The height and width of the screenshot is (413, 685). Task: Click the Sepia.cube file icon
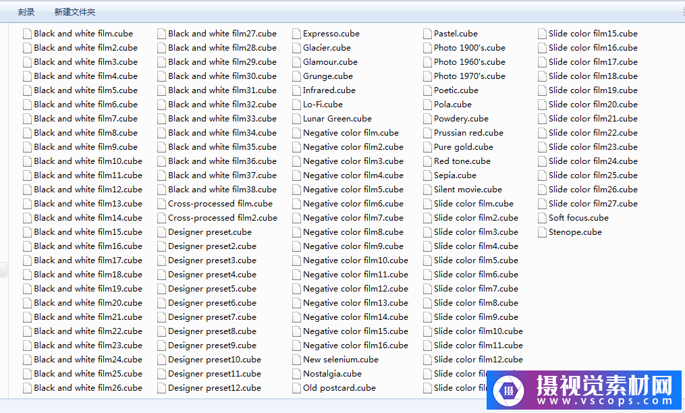pos(427,175)
